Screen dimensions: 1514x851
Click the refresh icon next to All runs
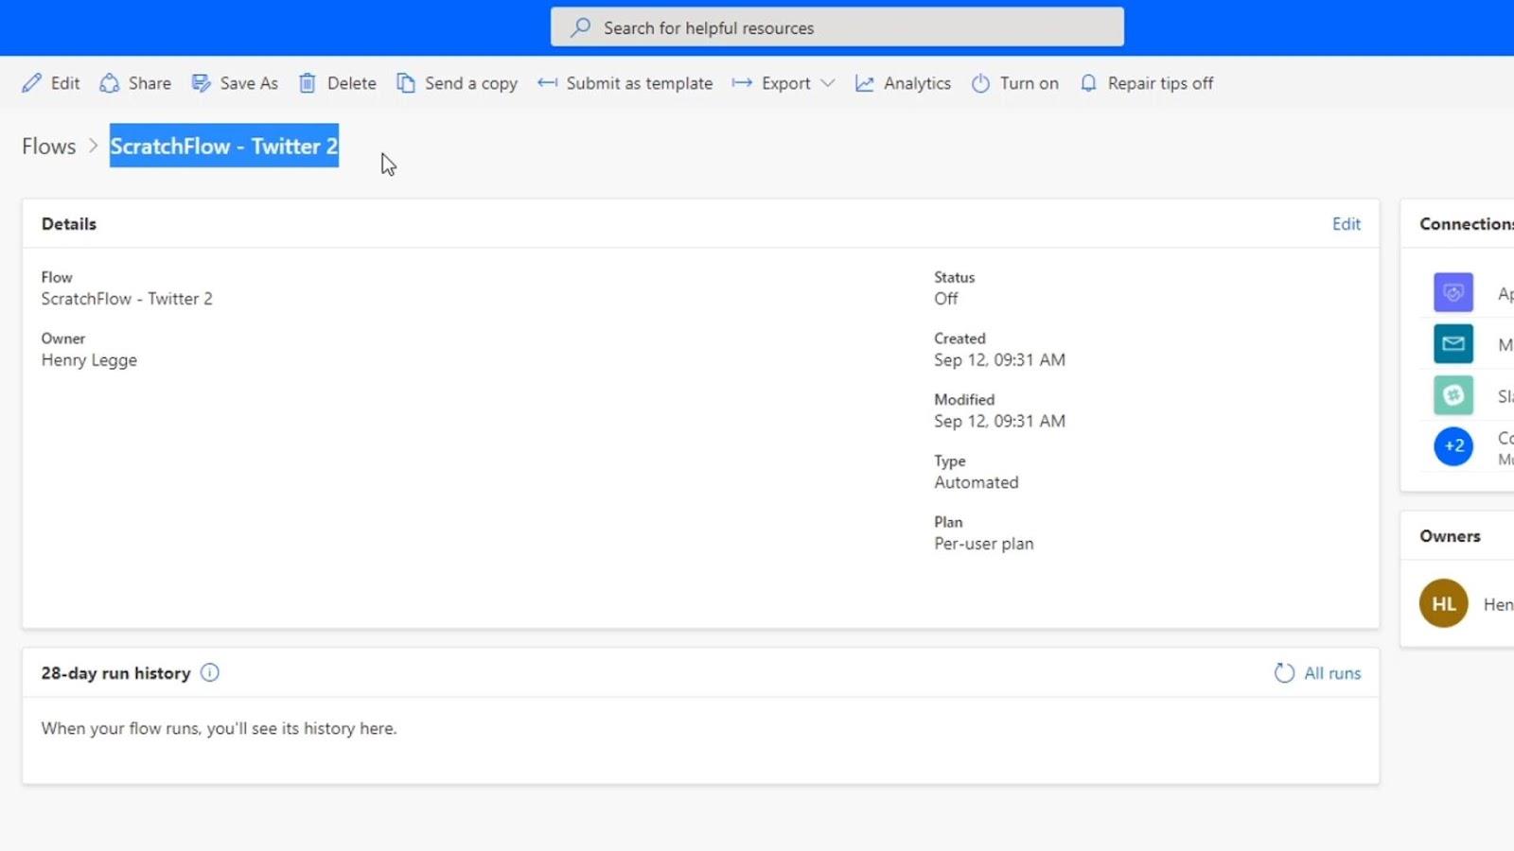[1284, 672]
